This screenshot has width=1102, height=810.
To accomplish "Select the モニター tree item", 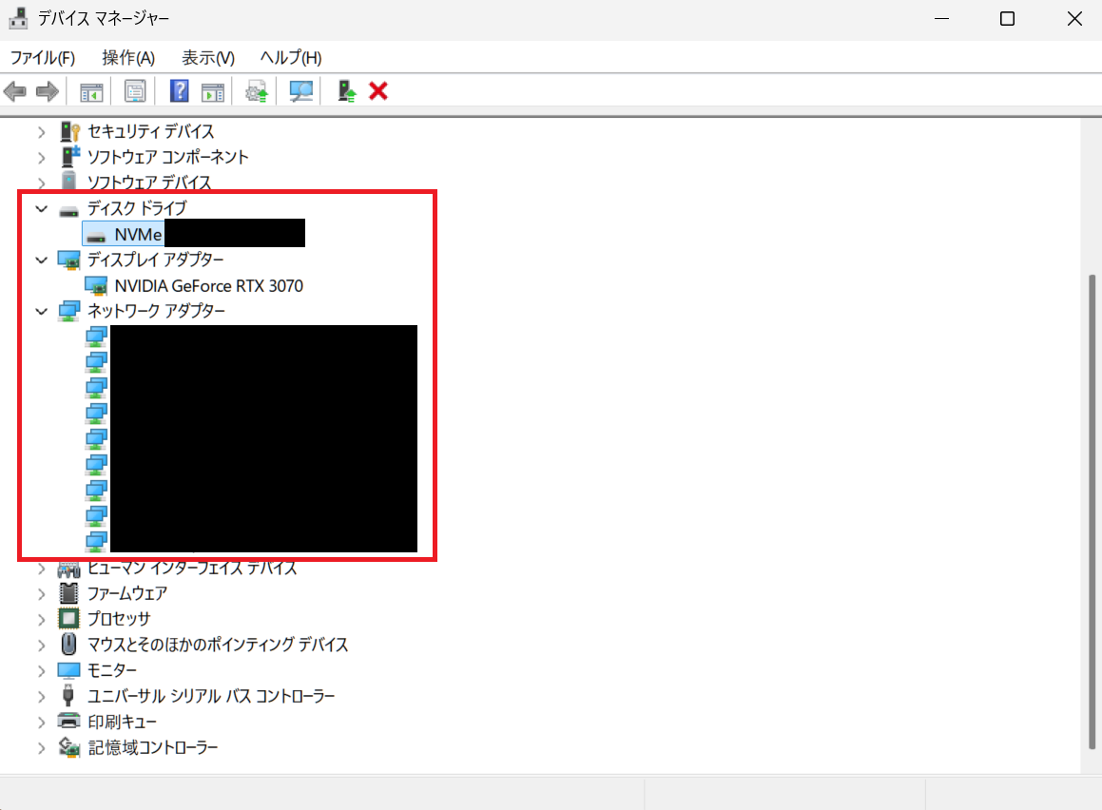I will click(111, 670).
